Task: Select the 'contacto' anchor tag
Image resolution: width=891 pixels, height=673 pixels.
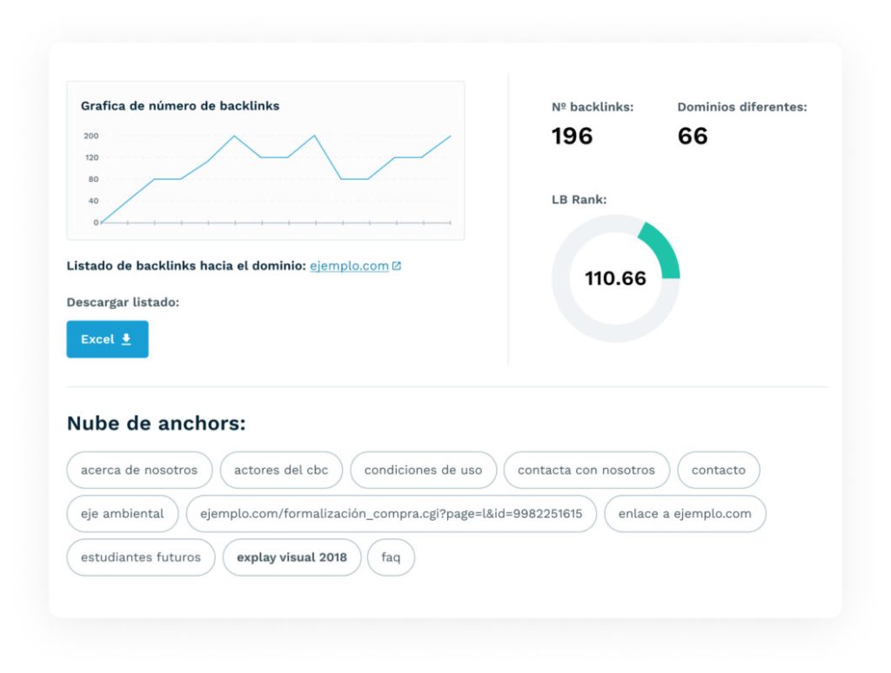Action: click(718, 470)
